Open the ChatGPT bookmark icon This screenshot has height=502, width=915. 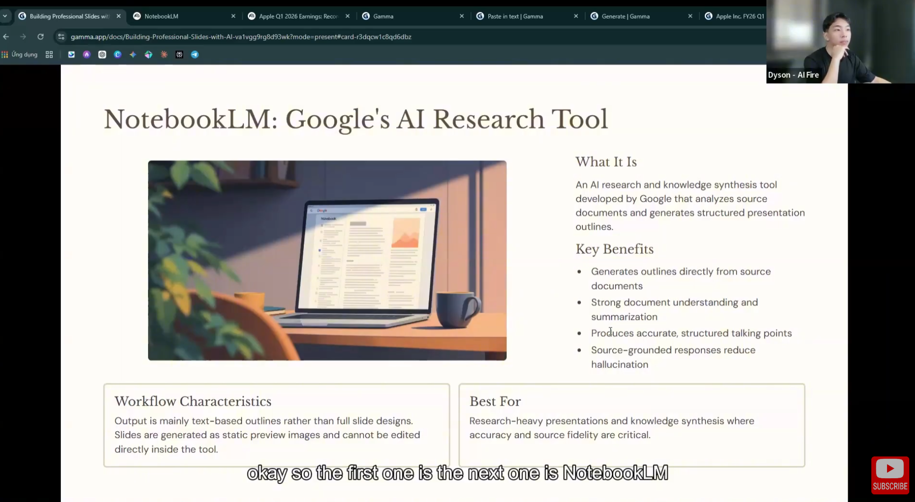pos(102,54)
